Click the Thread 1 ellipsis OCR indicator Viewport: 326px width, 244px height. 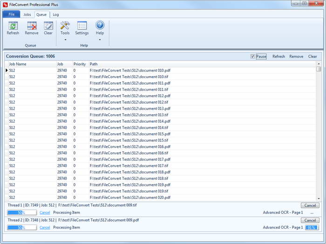point(312,213)
